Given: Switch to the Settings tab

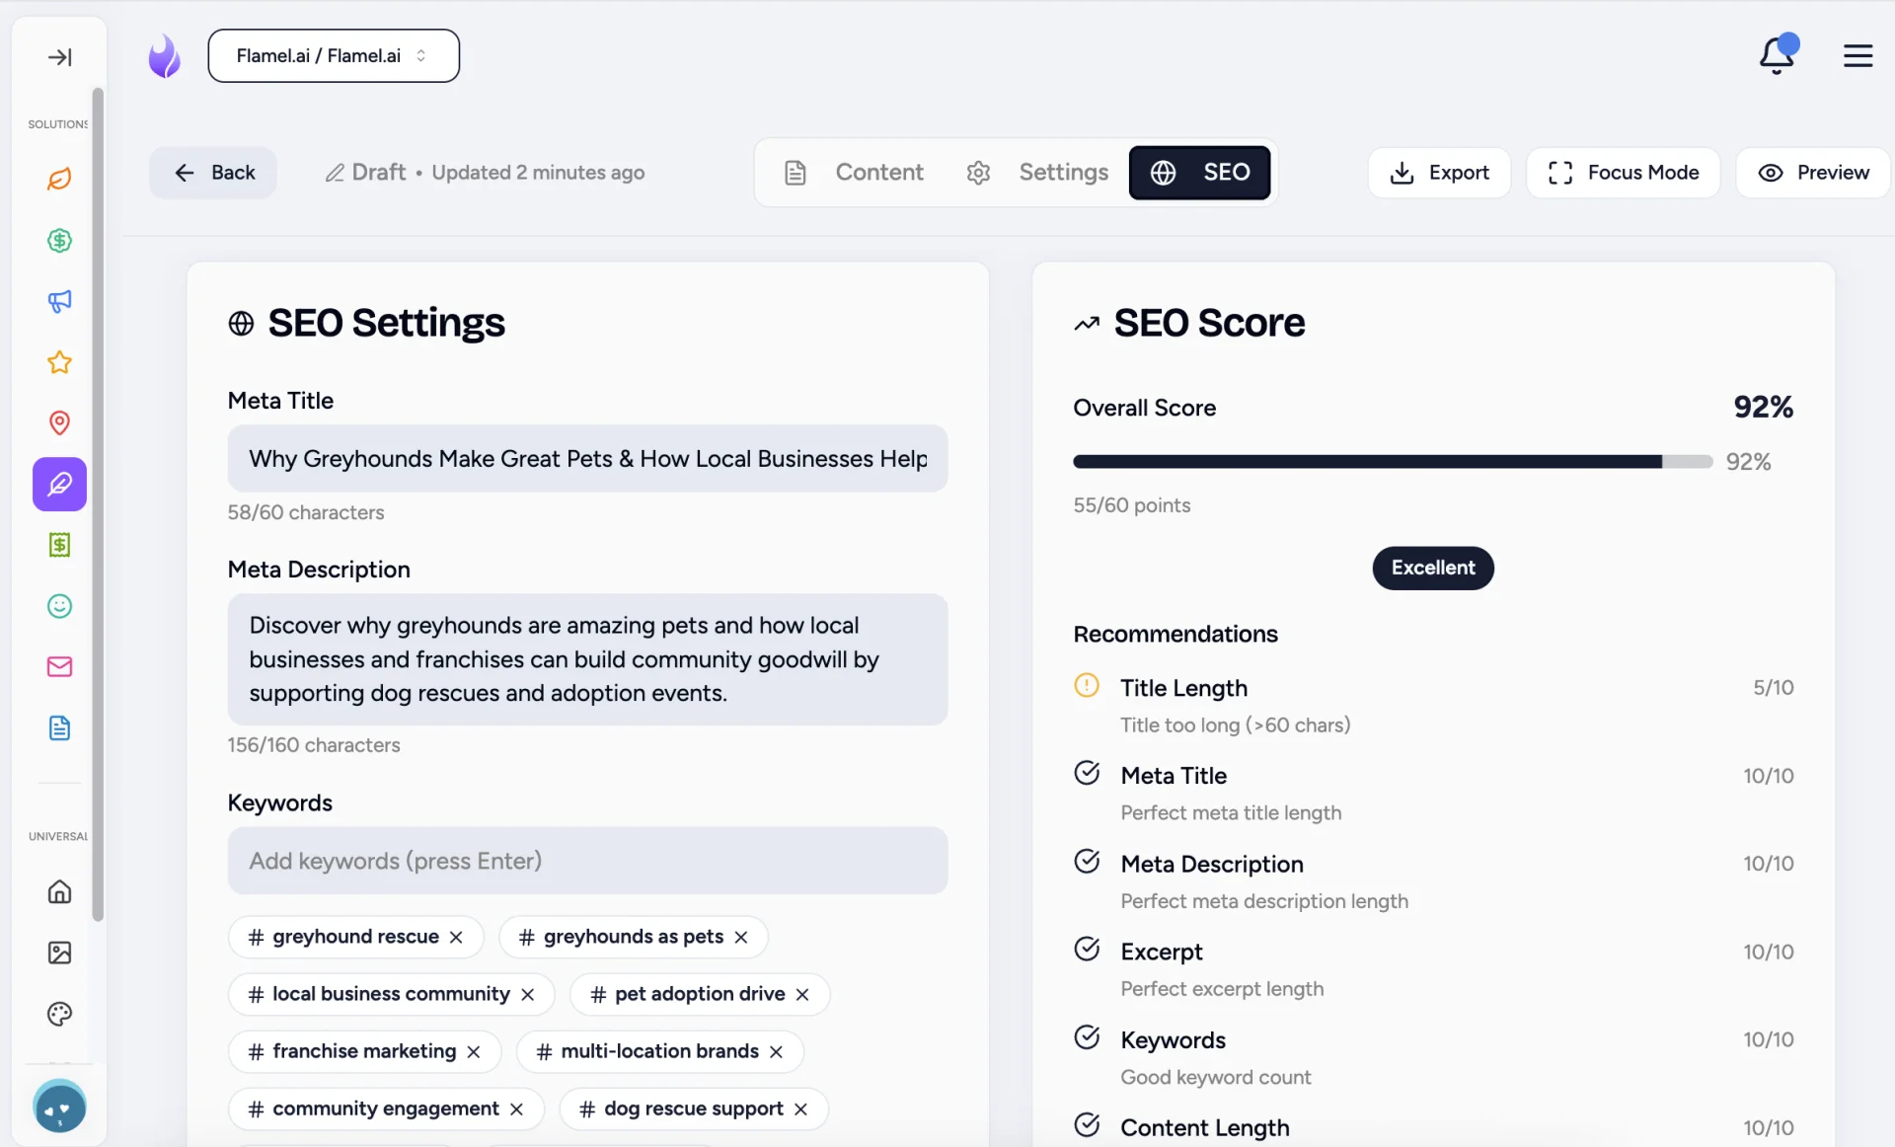Looking at the screenshot, I should [x=1036, y=173].
